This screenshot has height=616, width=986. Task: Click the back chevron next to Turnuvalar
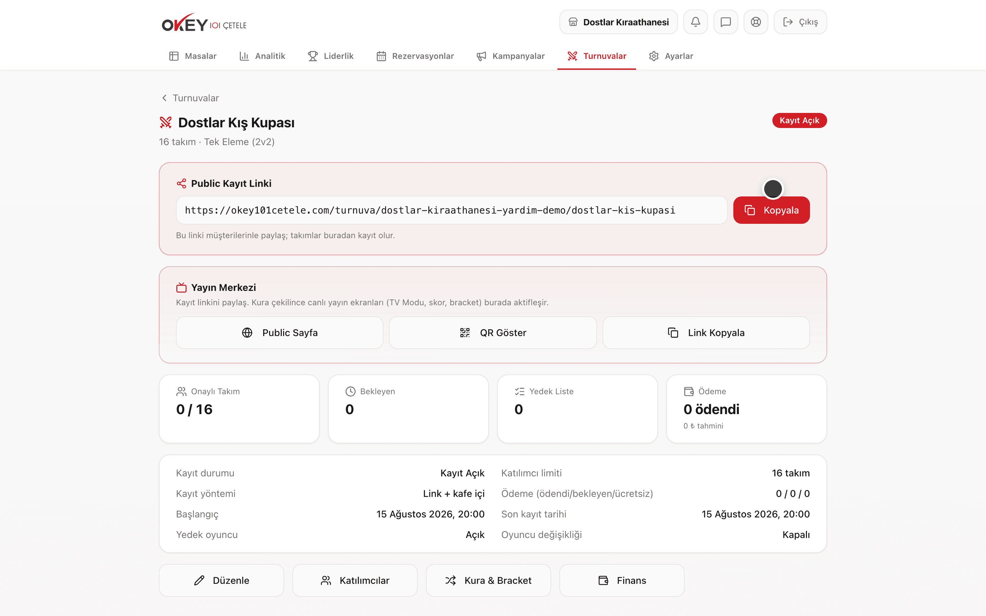[x=164, y=98]
